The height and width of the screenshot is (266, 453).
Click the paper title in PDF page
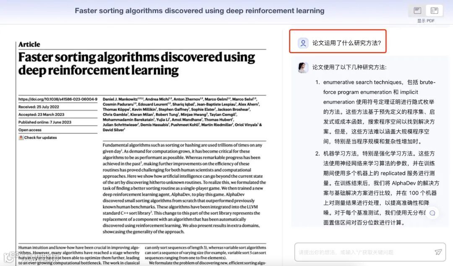tap(136, 64)
